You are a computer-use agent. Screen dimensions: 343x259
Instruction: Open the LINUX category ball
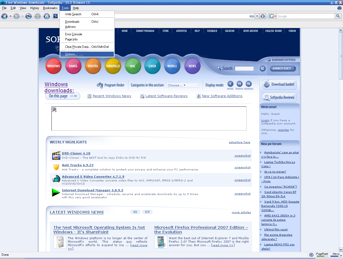point(152,66)
